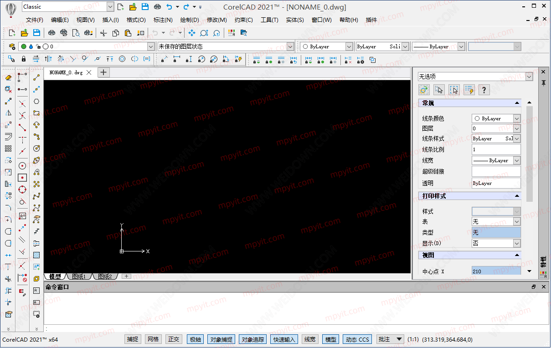Image resolution: width=551 pixels, height=348 pixels.
Task: Click the Print Preview icon
Action: (76, 33)
